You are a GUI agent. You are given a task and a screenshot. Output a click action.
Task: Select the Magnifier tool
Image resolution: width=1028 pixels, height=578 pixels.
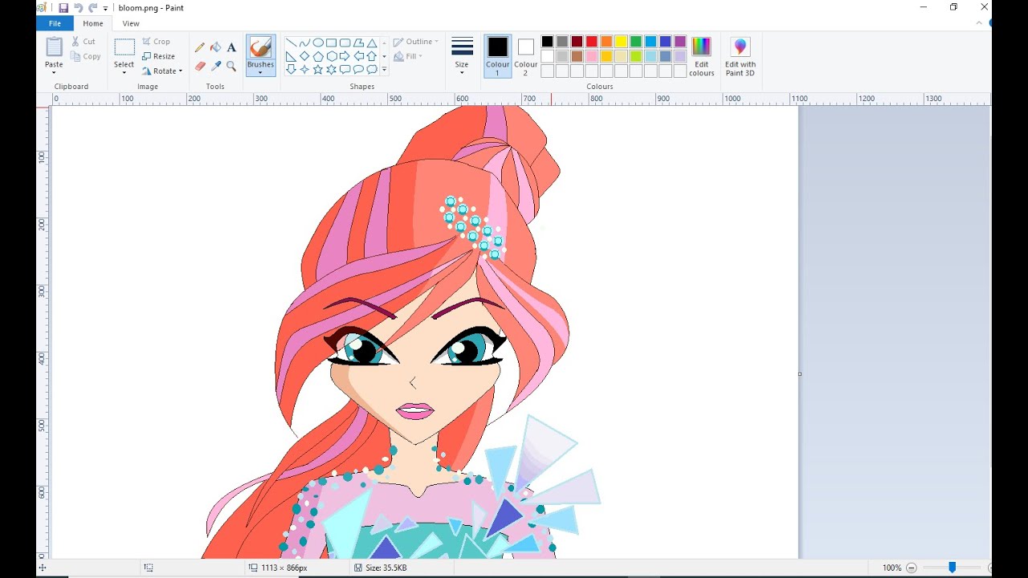point(231,66)
